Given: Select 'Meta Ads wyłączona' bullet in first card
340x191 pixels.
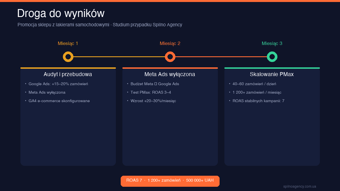Looking at the screenshot, I should pyautogui.click(x=47, y=93).
